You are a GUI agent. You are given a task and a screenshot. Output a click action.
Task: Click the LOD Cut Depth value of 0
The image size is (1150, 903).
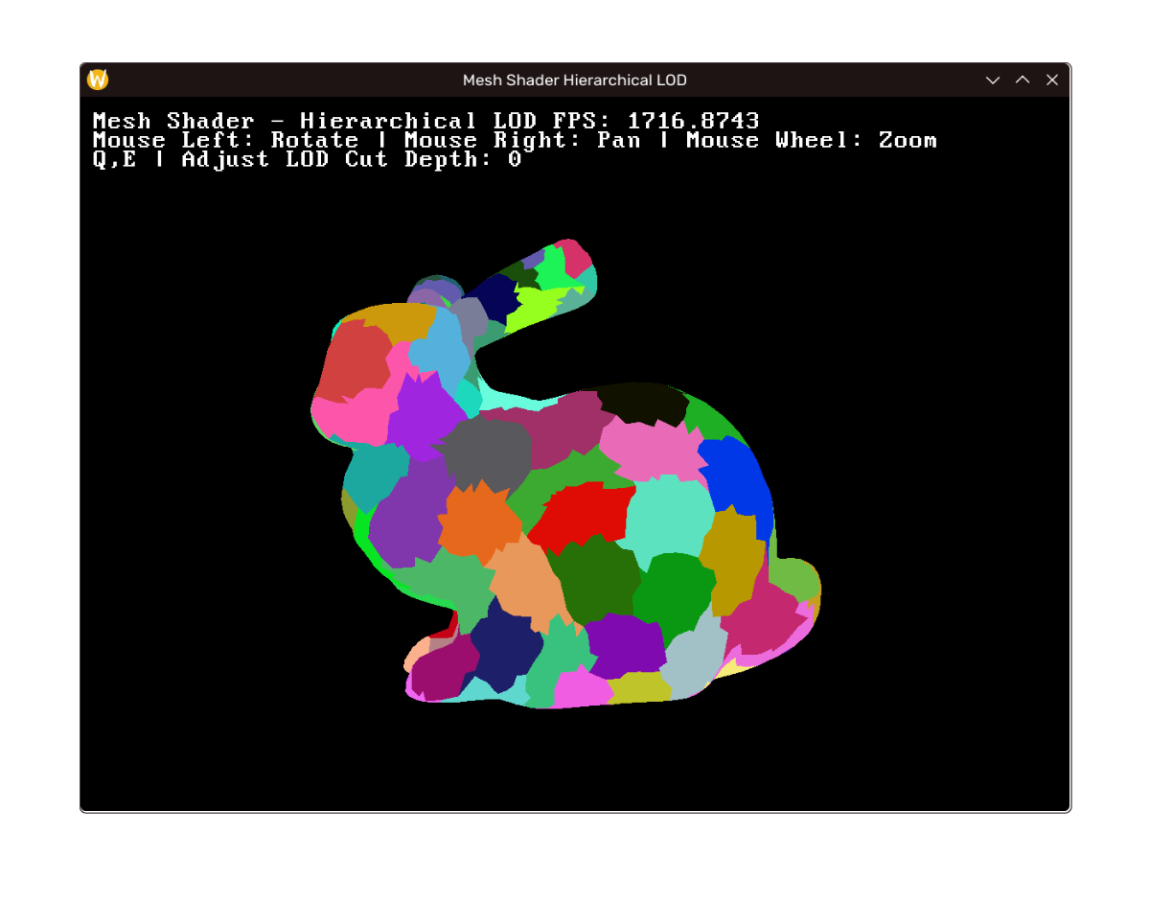pos(515,159)
